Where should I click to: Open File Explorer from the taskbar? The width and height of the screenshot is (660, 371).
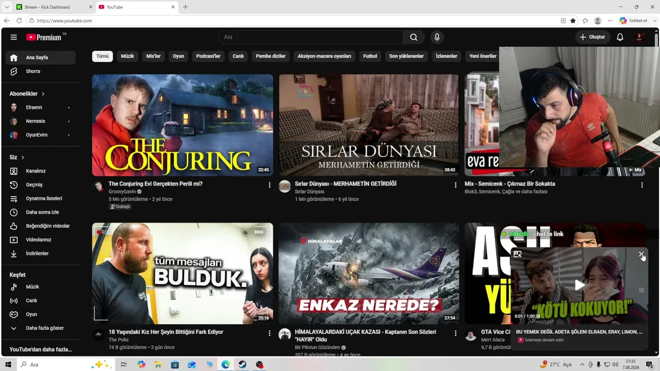(158, 365)
